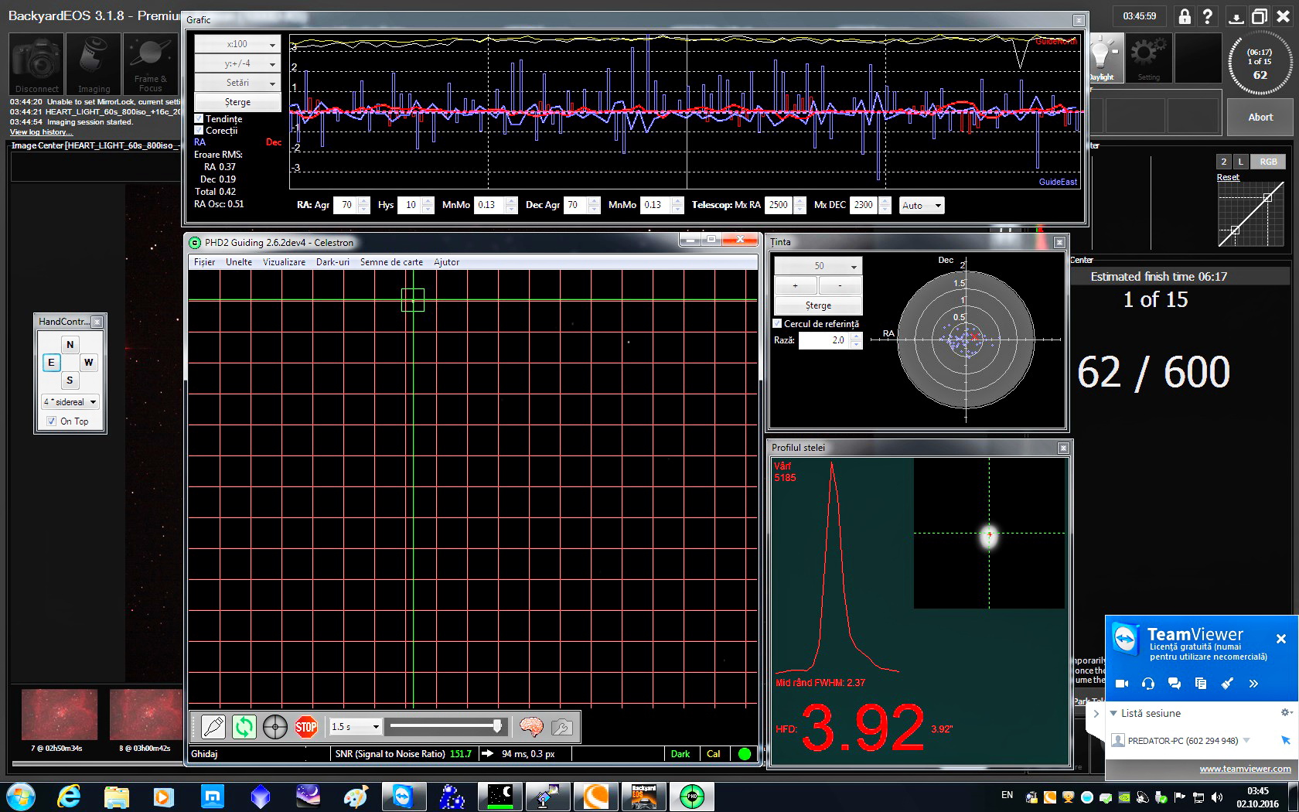Open the PHD2 brain advanced settings icon
This screenshot has height=812, width=1299.
[531, 727]
